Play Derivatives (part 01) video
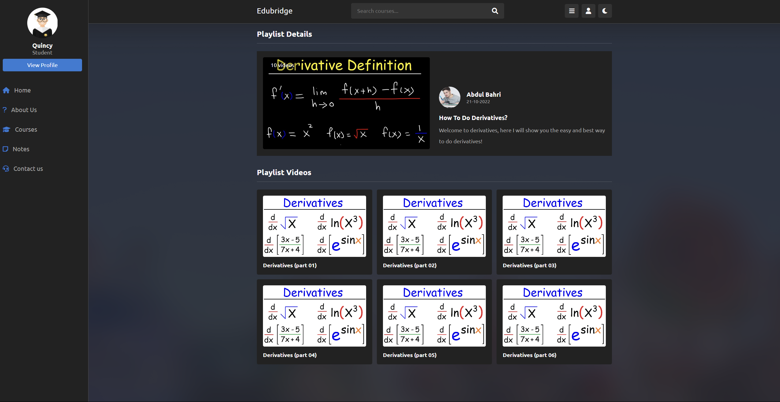 [x=314, y=226]
